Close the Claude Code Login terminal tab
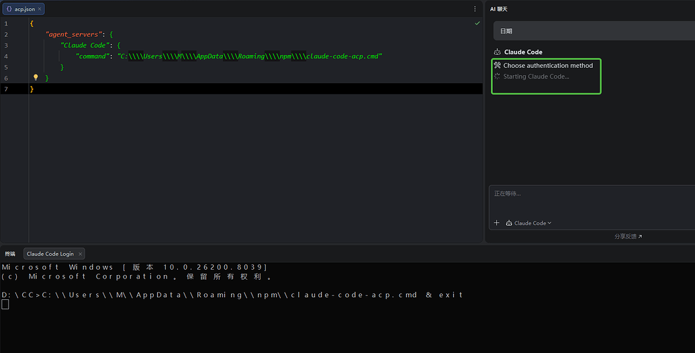The height and width of the screenshot is (353, 695). tap(80, 254)
